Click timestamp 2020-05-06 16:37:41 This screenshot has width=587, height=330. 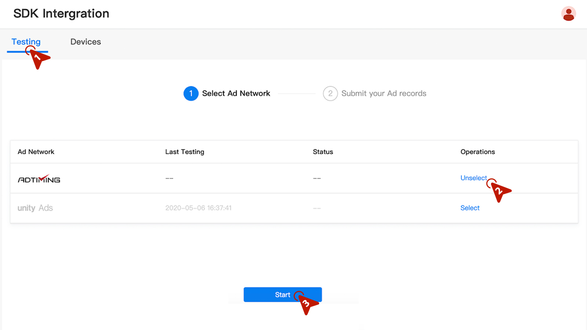pyautogui.click(x=198, y=208)
